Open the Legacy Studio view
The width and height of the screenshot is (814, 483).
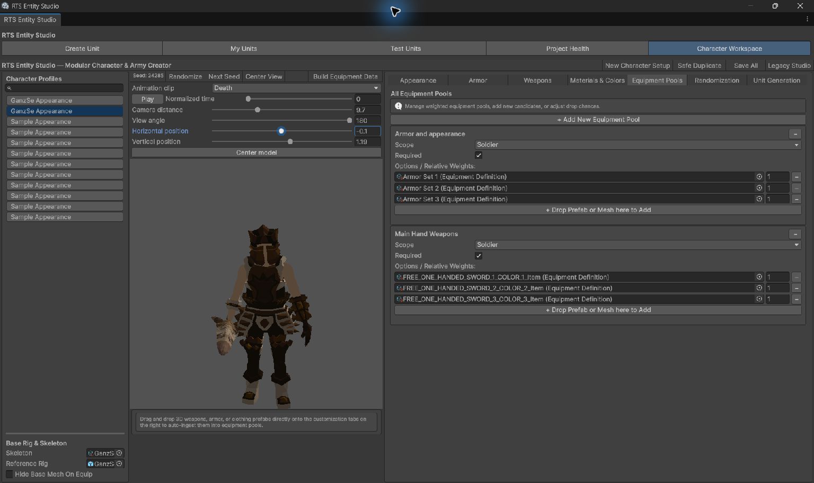(x=789, y=66)
